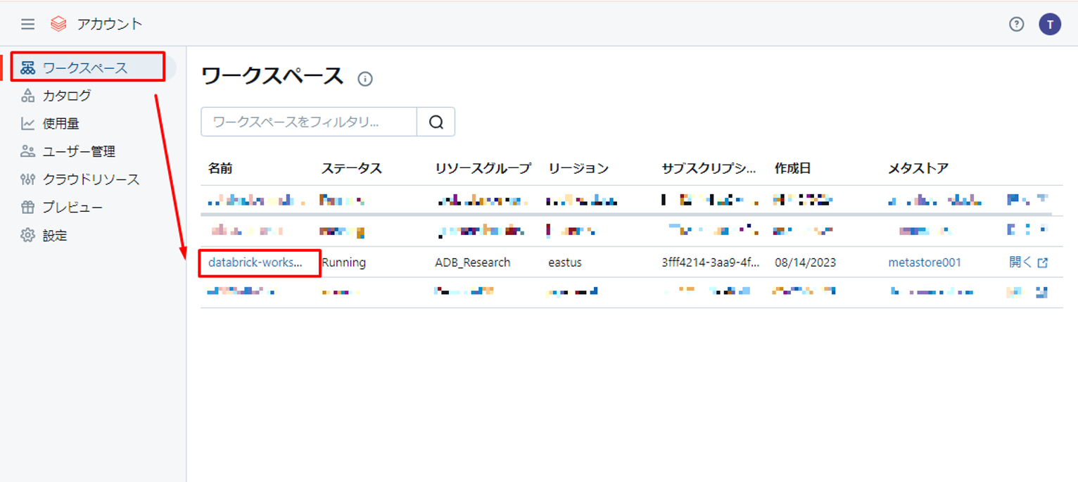Click the ステータス column header

click(351, 168)
